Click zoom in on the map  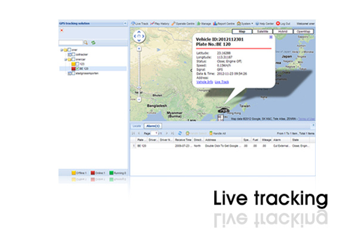pos(139,49)
